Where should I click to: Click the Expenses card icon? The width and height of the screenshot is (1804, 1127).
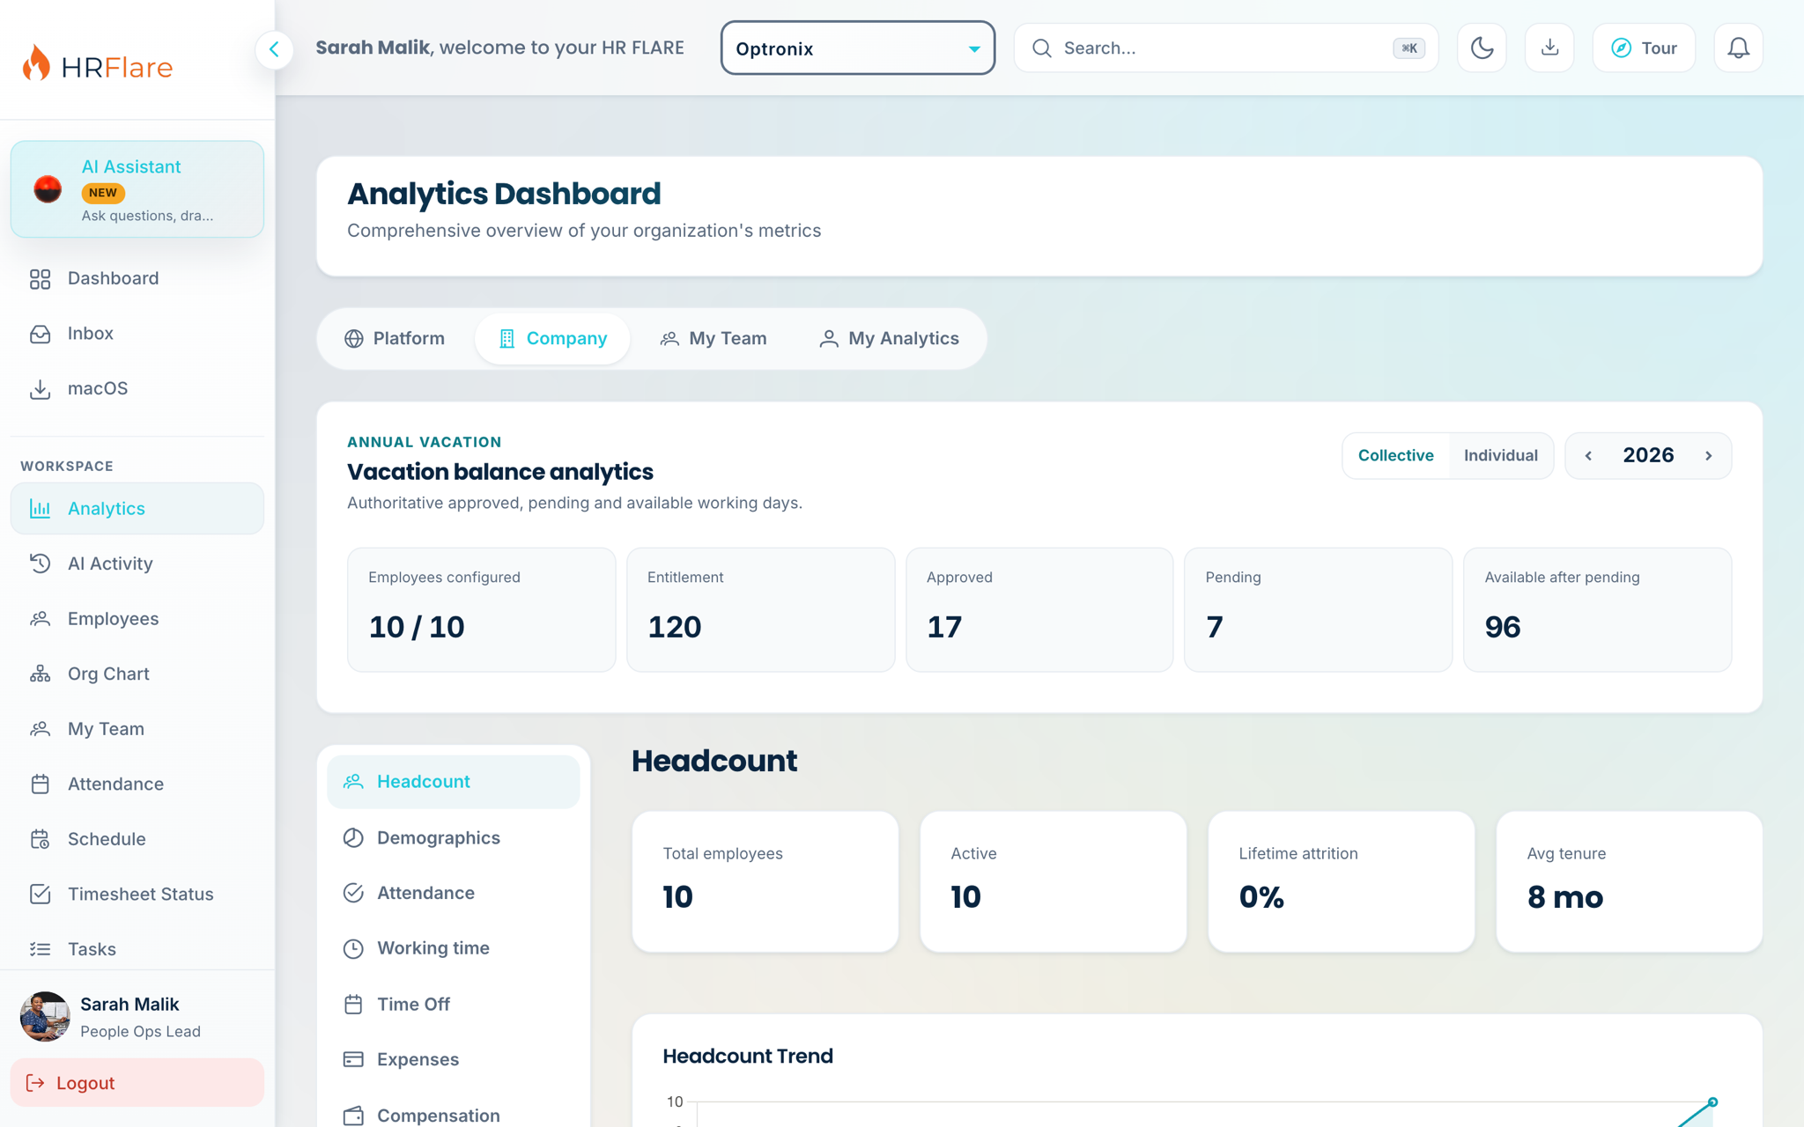(353, 1059)
